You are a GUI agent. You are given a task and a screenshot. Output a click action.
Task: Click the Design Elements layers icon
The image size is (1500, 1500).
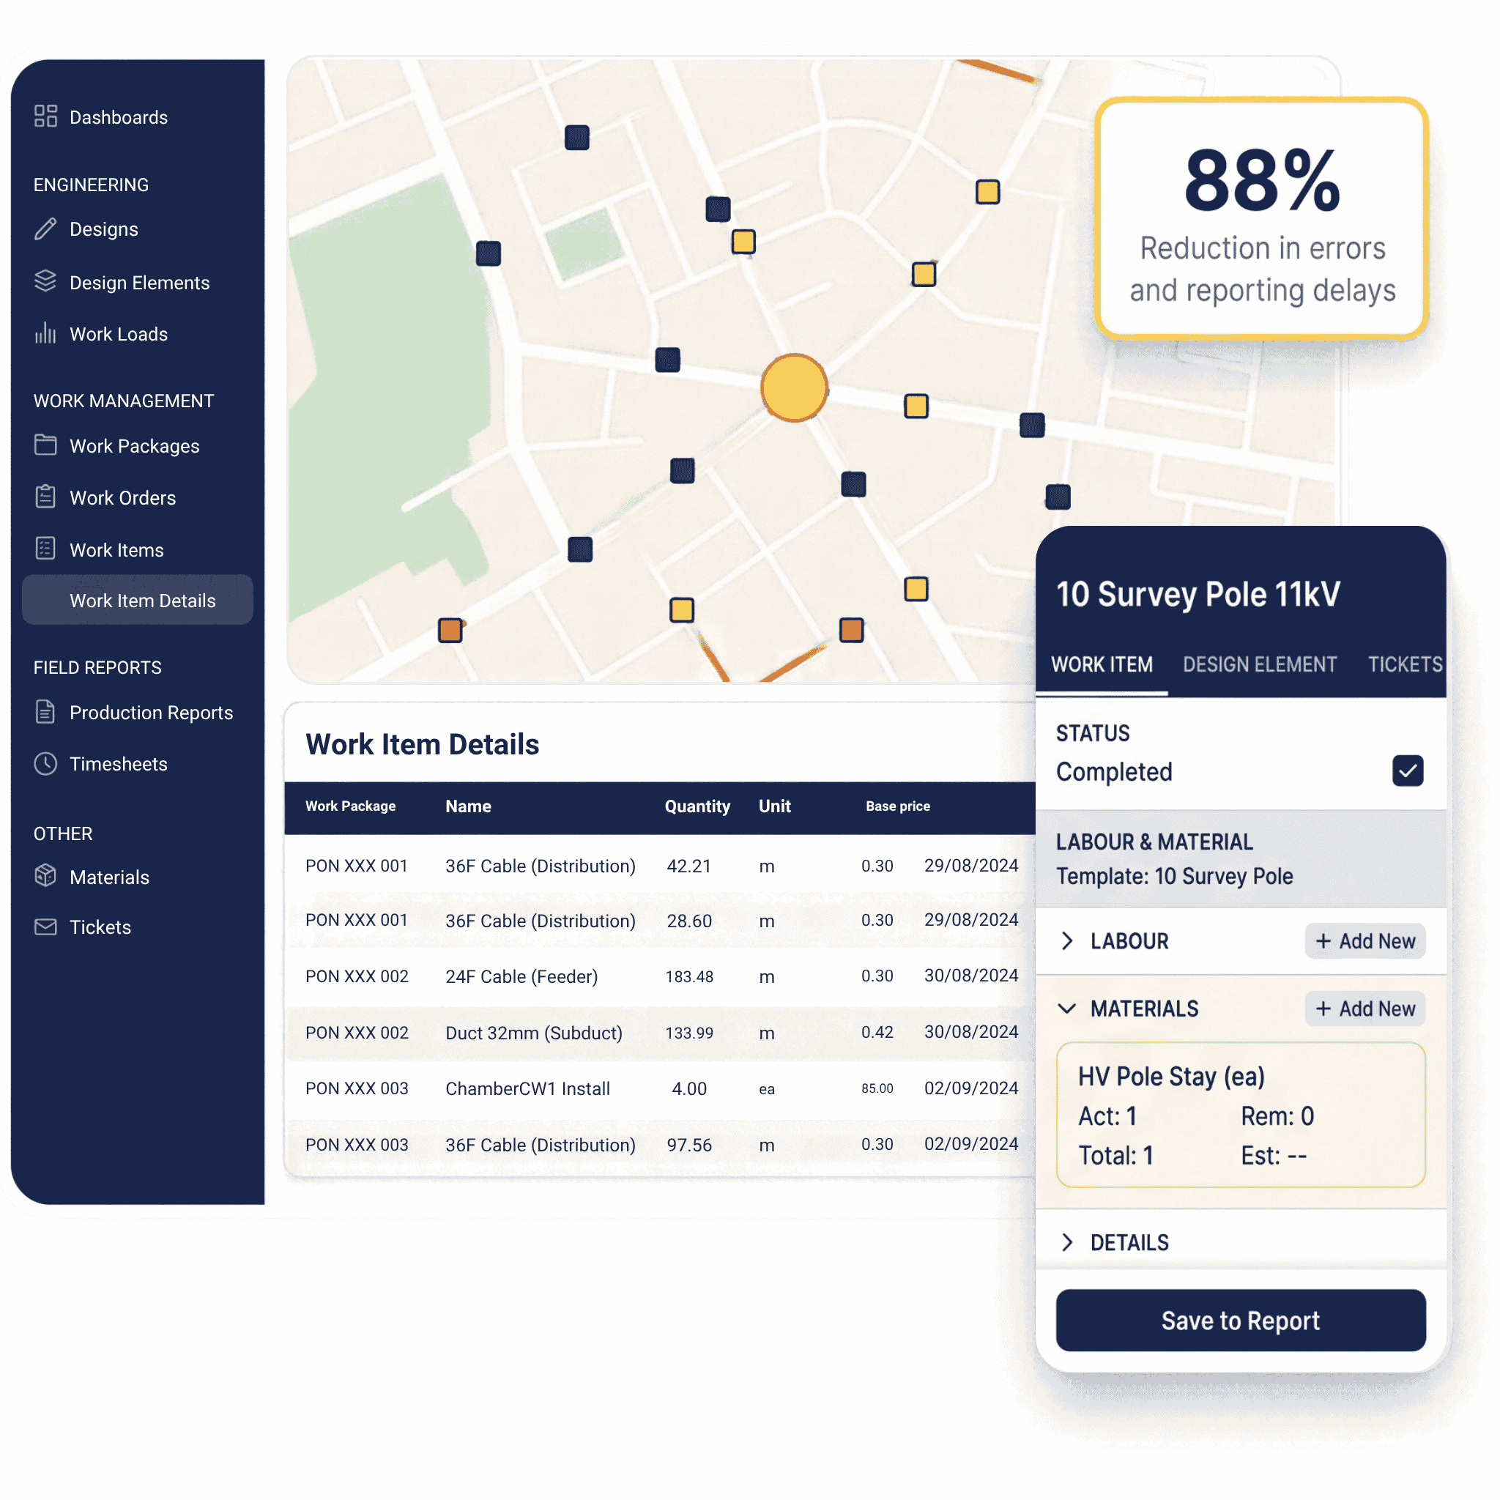46,281
